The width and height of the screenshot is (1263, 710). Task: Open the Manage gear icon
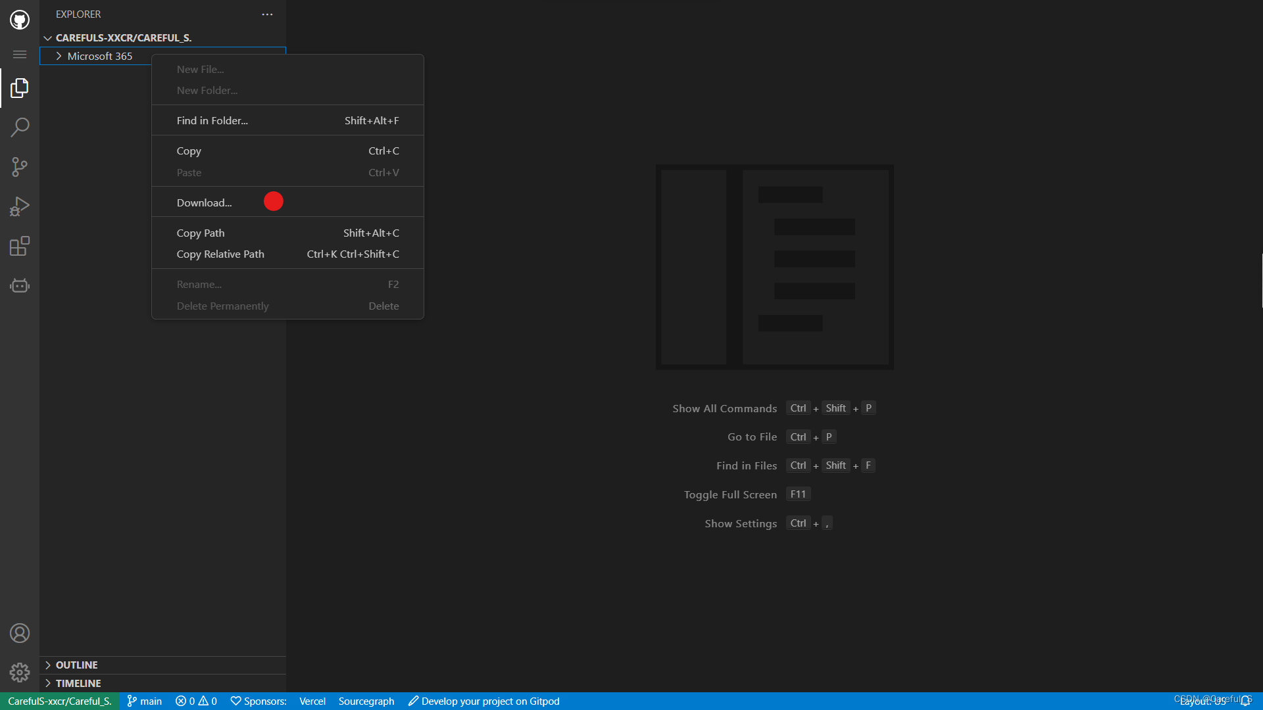(20, 672)
